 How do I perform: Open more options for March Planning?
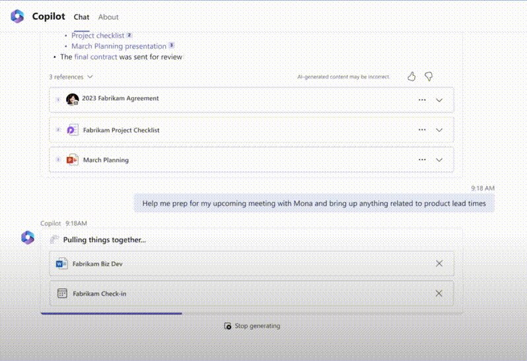[422, 160]
